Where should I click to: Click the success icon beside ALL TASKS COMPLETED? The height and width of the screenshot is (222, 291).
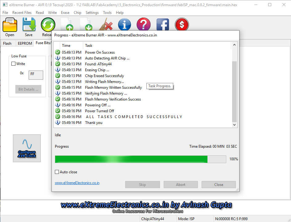coord(58,117)
